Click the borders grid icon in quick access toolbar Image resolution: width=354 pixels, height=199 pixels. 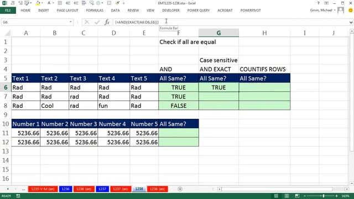(x=60, y=3)
